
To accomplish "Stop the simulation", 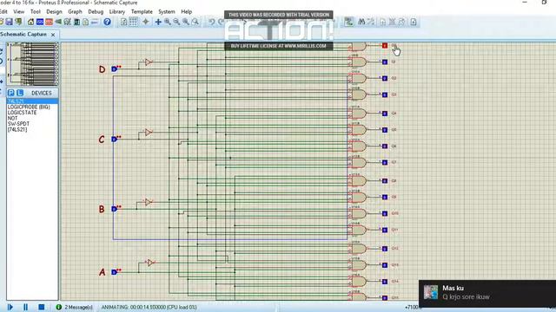I will [42, 307].
